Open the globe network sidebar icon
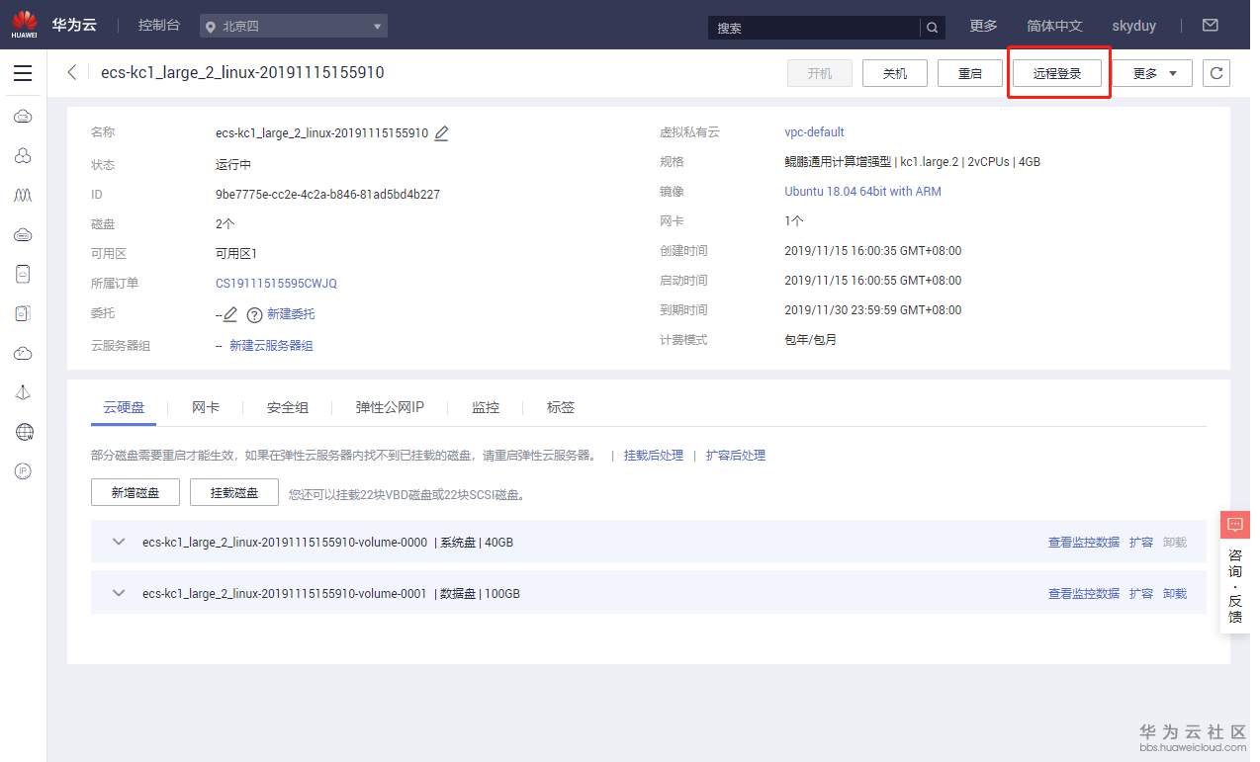Screen dimensions: 1260x762 [x=24, y=432]
